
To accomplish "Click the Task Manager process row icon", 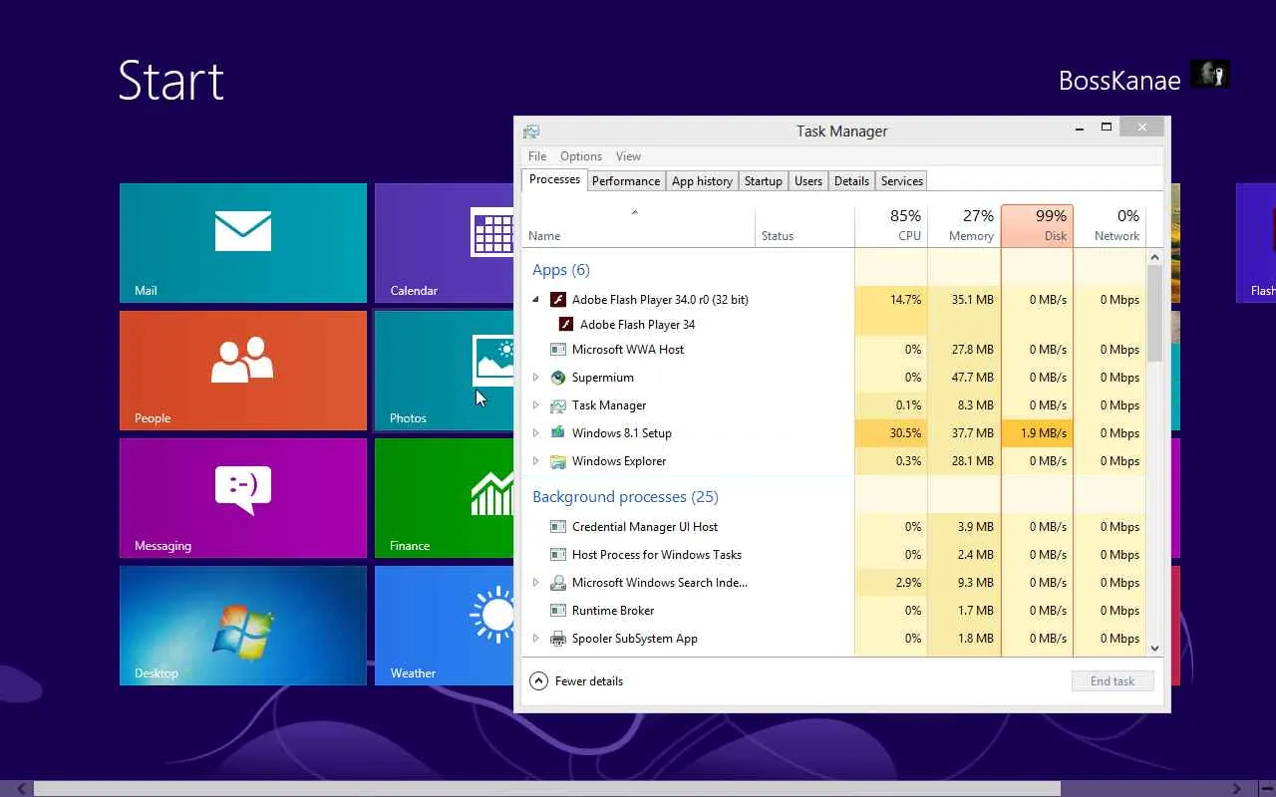I will click(x=558, y=405).
